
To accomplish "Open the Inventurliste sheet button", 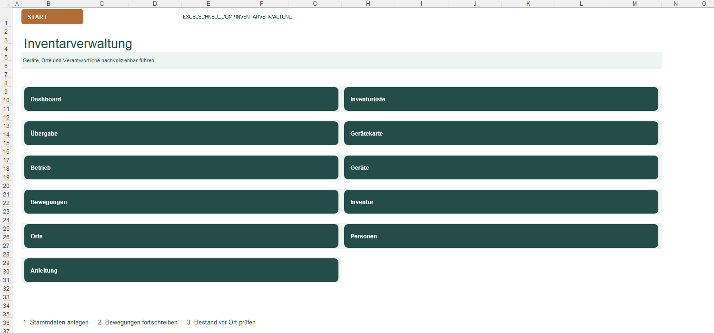I will 501,99.
